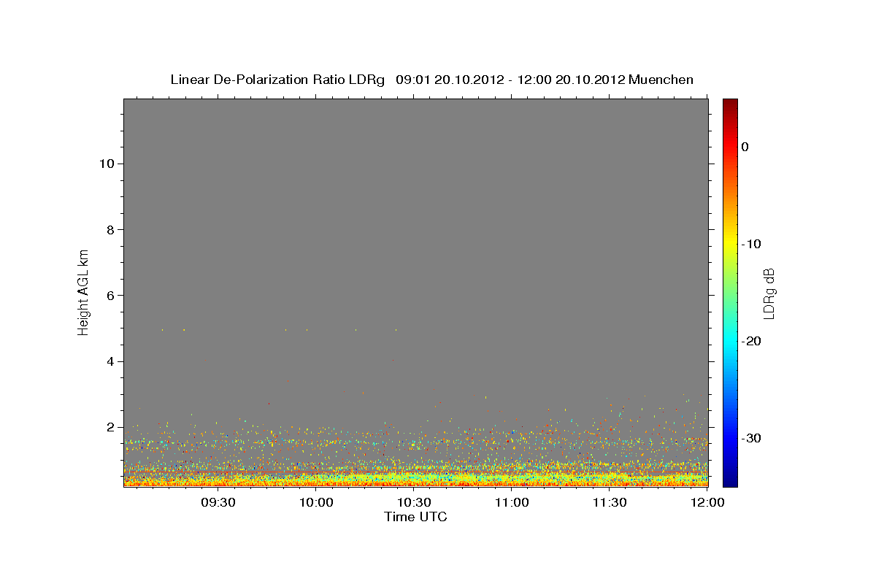This screenshot has width=876, height=584.
Task: Pick the yellow region of the colorbar
Action: tap(730, 244)
